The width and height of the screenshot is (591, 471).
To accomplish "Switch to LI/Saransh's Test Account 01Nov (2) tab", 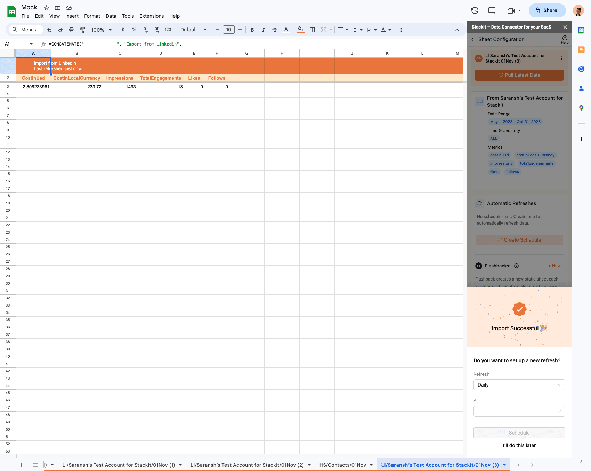I will pyautogui.click(x=247, y=465).
